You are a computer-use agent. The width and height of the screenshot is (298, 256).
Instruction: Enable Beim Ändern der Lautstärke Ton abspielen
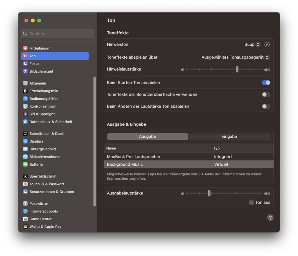tap(266, 106)
